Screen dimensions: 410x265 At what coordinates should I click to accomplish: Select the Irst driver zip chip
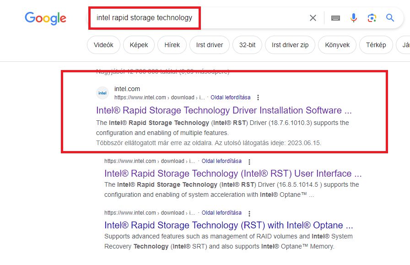[x=290, y=45]
